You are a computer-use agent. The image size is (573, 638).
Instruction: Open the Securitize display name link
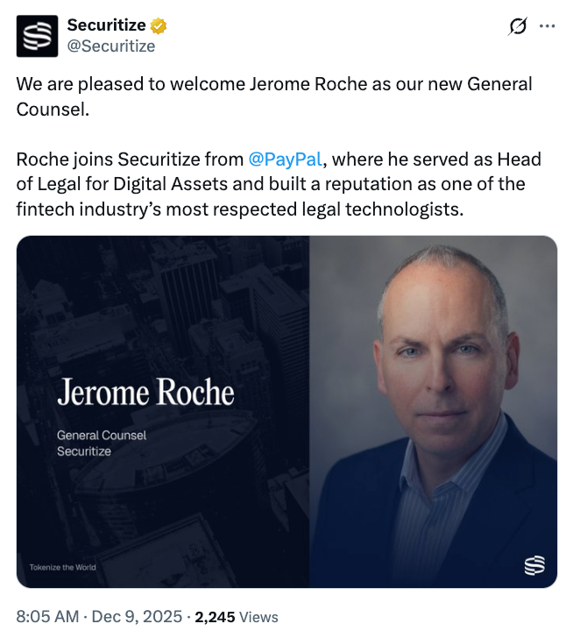(x=108, y=26)
